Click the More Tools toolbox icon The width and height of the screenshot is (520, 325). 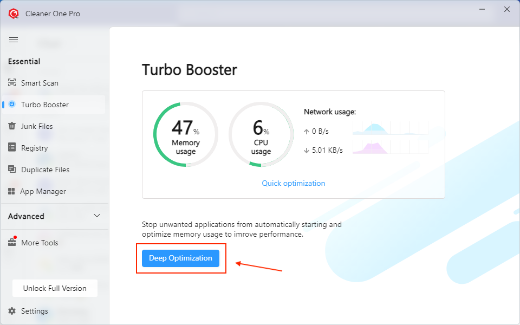point(12,243)
